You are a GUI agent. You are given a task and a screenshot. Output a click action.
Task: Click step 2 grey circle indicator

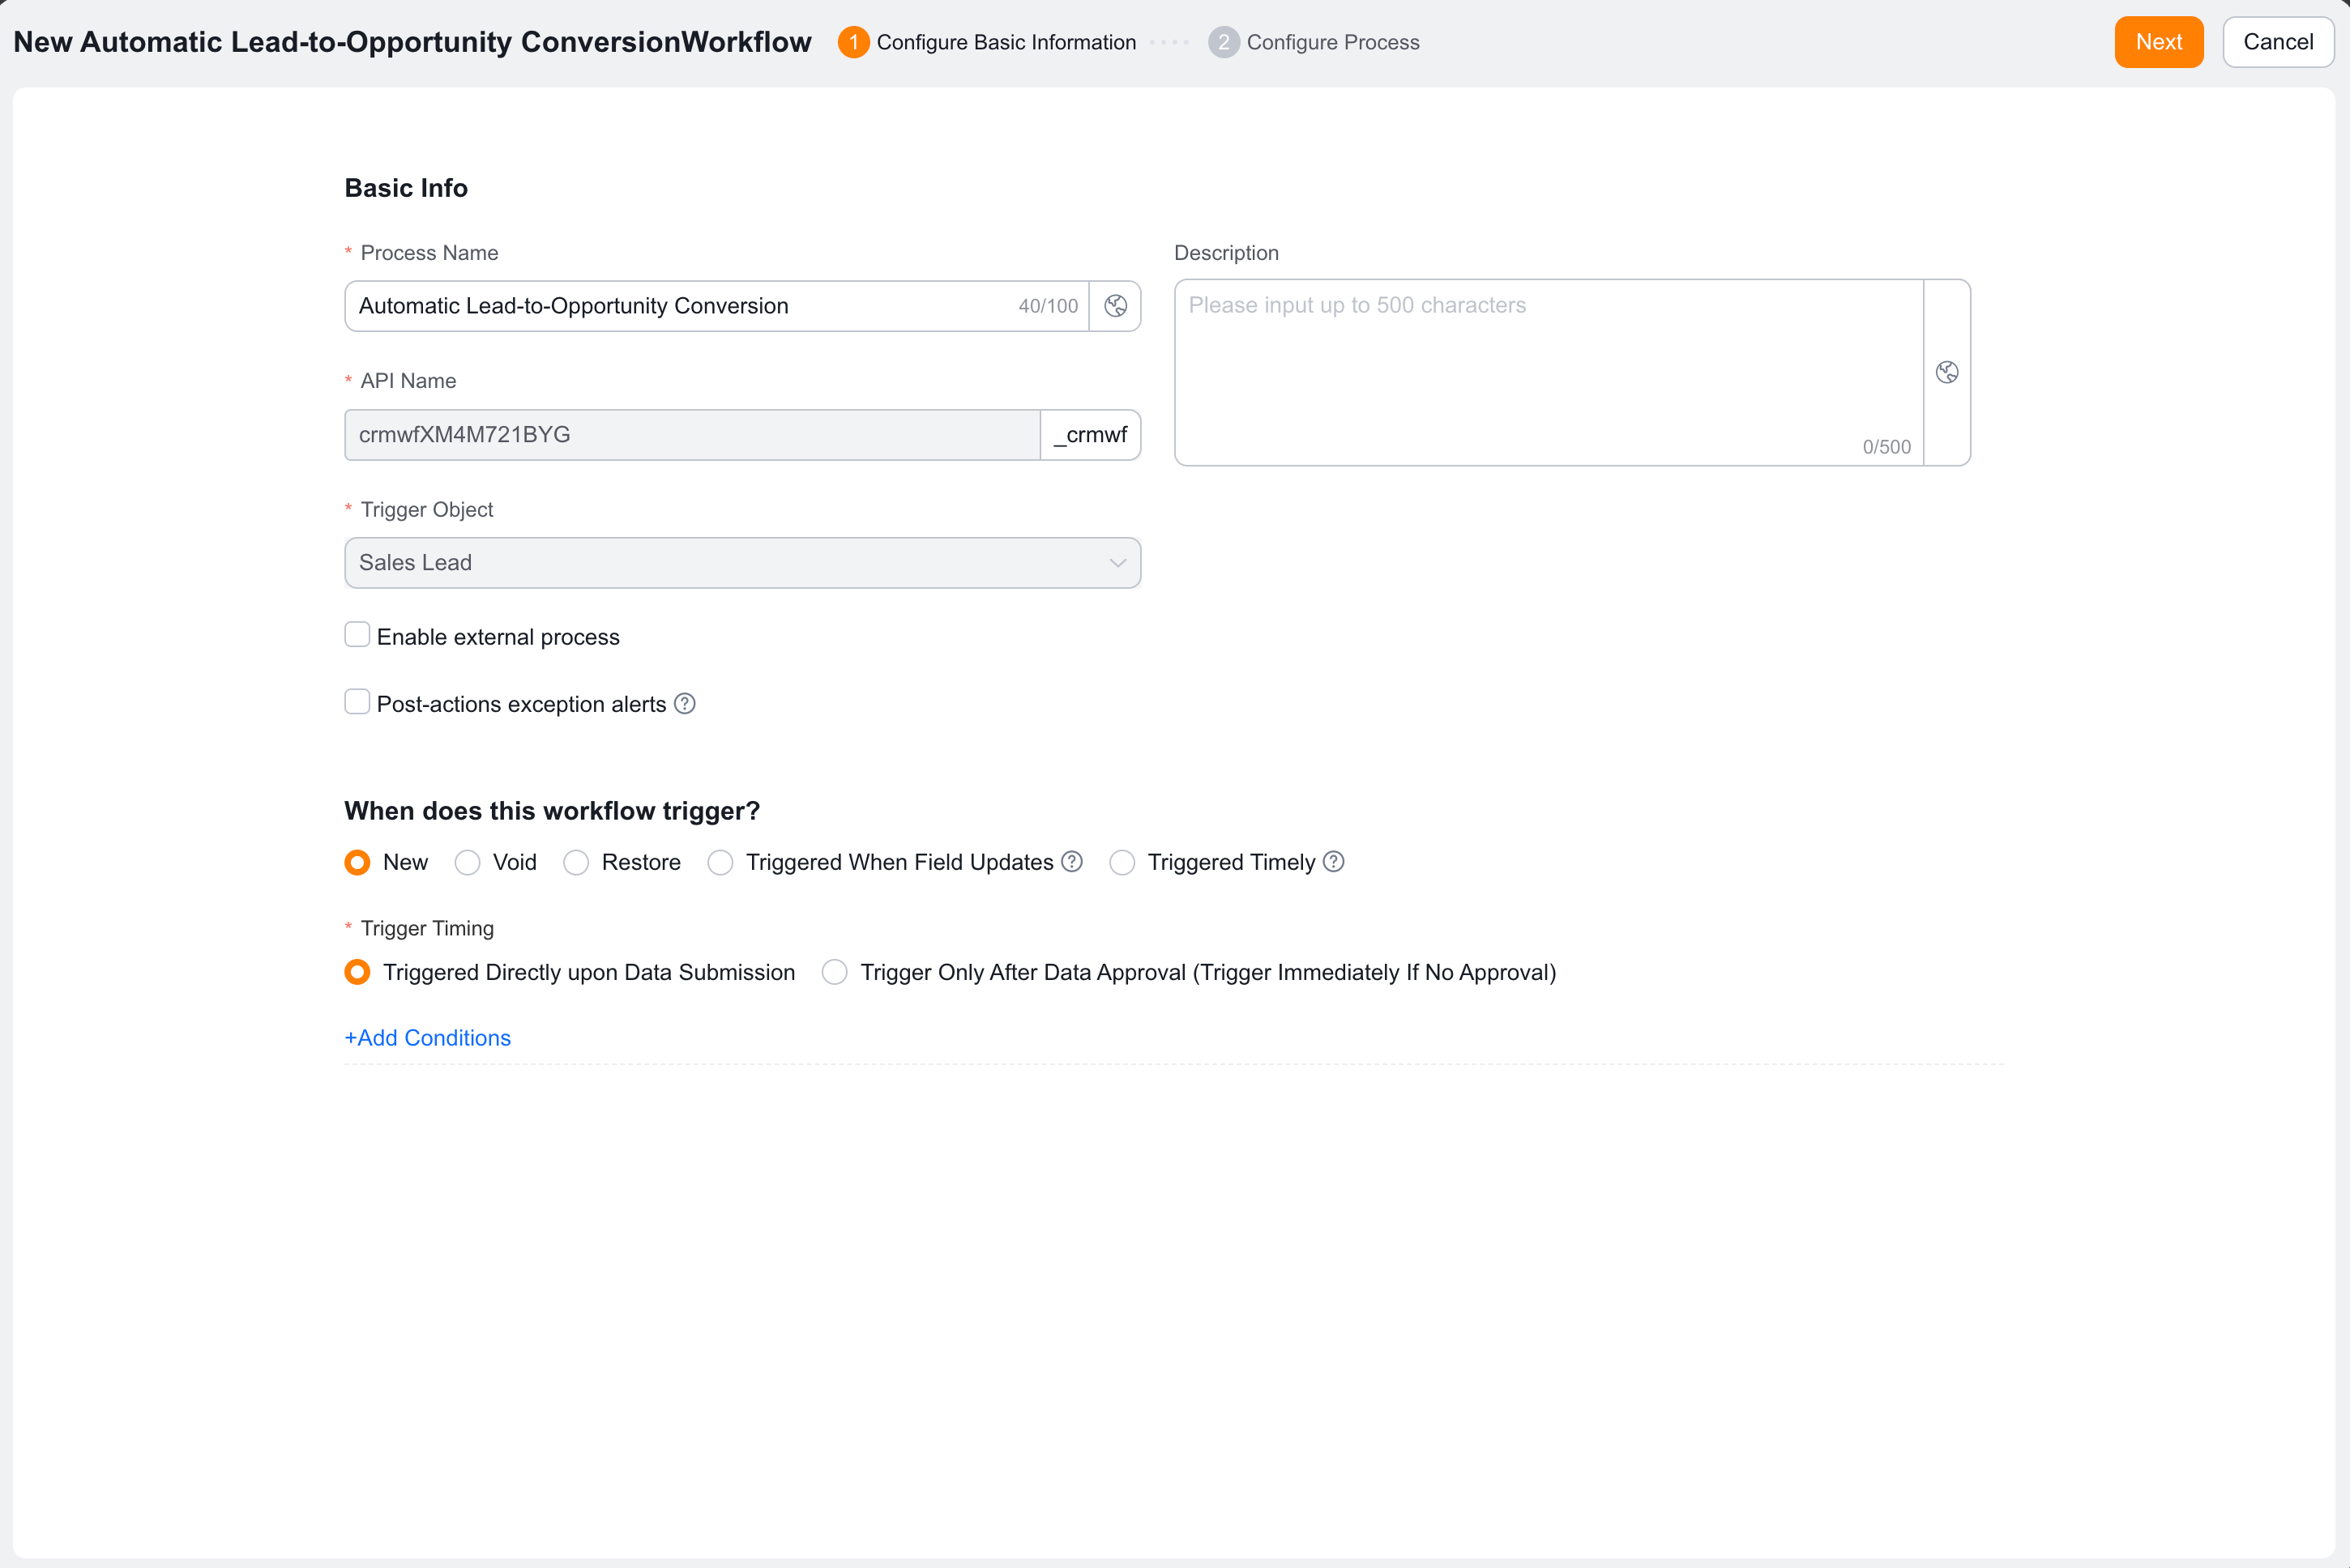1224,42
